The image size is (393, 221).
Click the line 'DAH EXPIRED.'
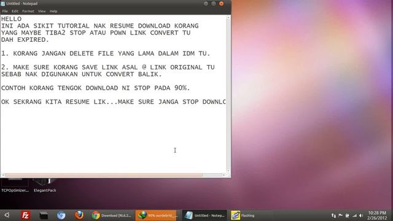coord(25,39)
